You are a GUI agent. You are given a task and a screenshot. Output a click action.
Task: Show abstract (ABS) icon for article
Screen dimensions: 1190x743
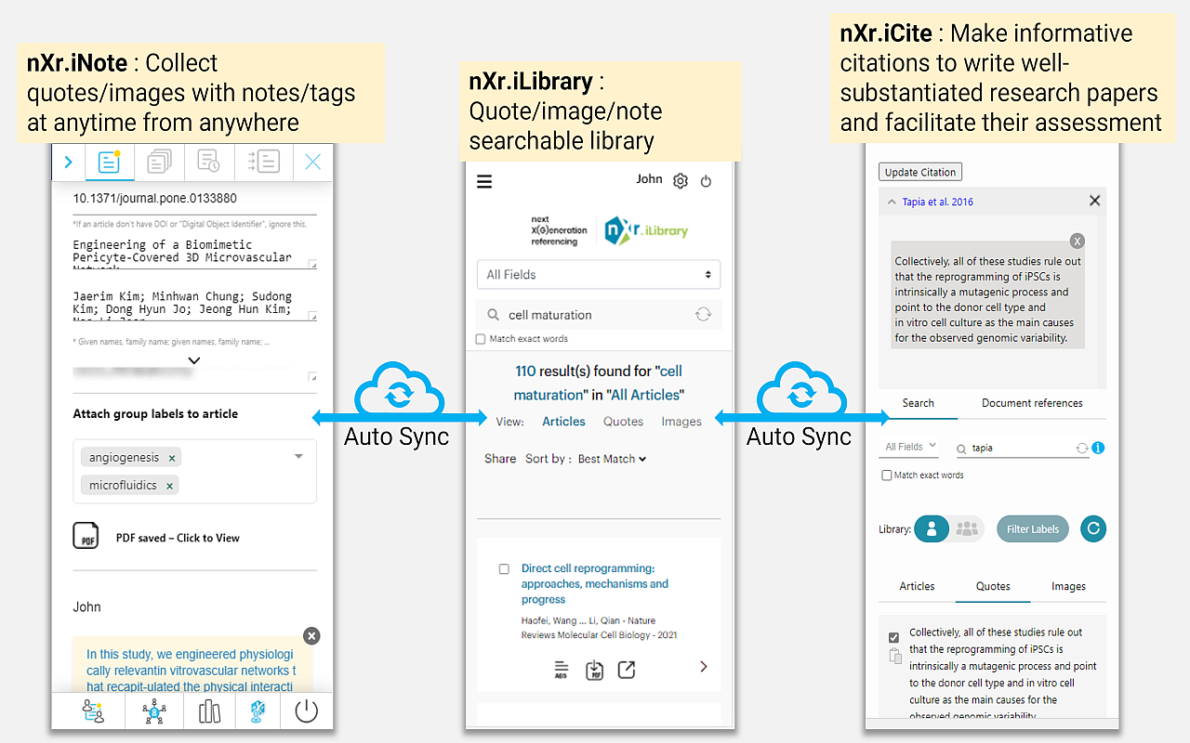tap(561, 670)
